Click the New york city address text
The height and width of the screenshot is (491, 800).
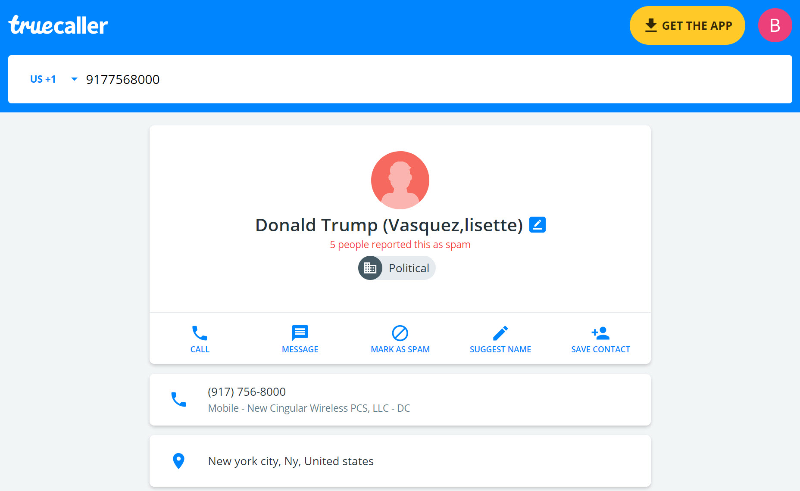(x=291, y=461)
